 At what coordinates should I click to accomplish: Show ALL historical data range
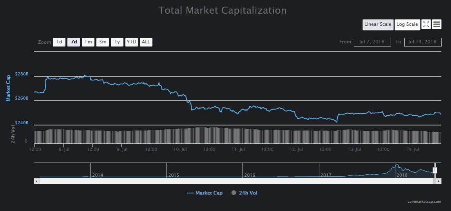point(146,42)
